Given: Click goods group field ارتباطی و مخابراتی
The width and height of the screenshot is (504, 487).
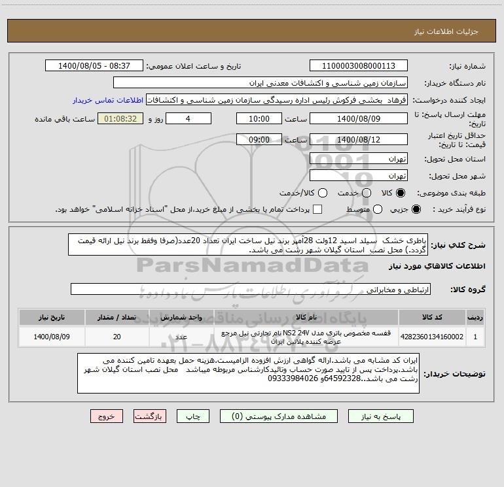Looking at the screenshot, I should coord(251,289).
